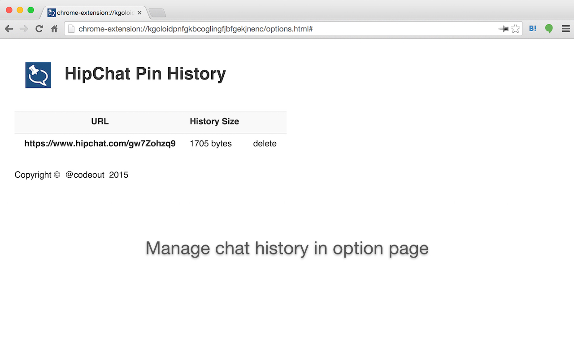The width and height of the screenshot is (574, 359).
Task: Click the History Size column header
Action: (x=214, y=121)
